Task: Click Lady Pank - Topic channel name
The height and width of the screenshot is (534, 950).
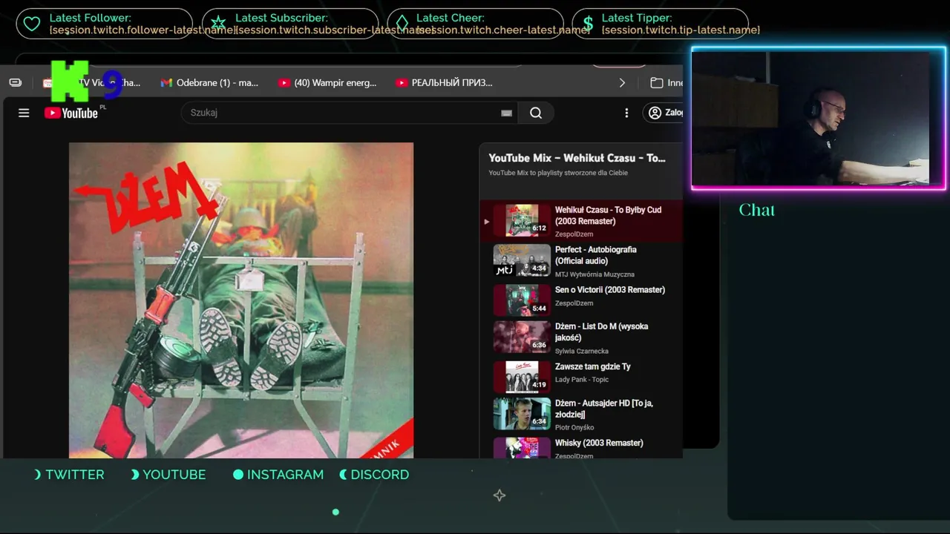Action: coord(582,380)
